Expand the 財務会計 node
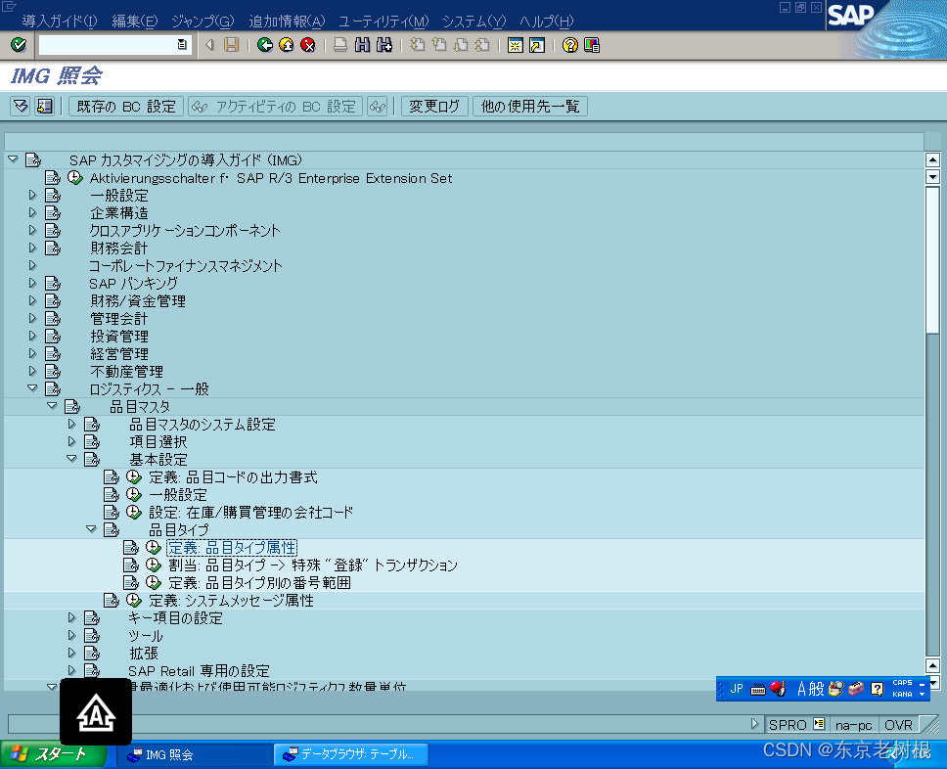947x769 pixels. (x=32, y=248)
